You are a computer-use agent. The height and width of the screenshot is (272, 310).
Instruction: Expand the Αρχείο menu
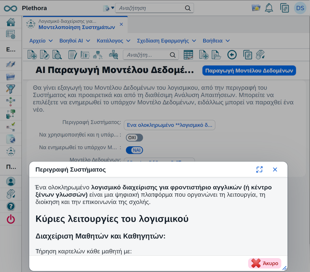pyautogui.click(x=41, y=41)
